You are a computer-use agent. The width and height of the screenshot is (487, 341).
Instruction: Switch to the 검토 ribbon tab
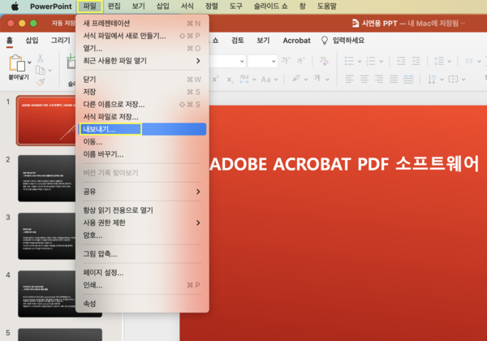[x=238, y=41]
